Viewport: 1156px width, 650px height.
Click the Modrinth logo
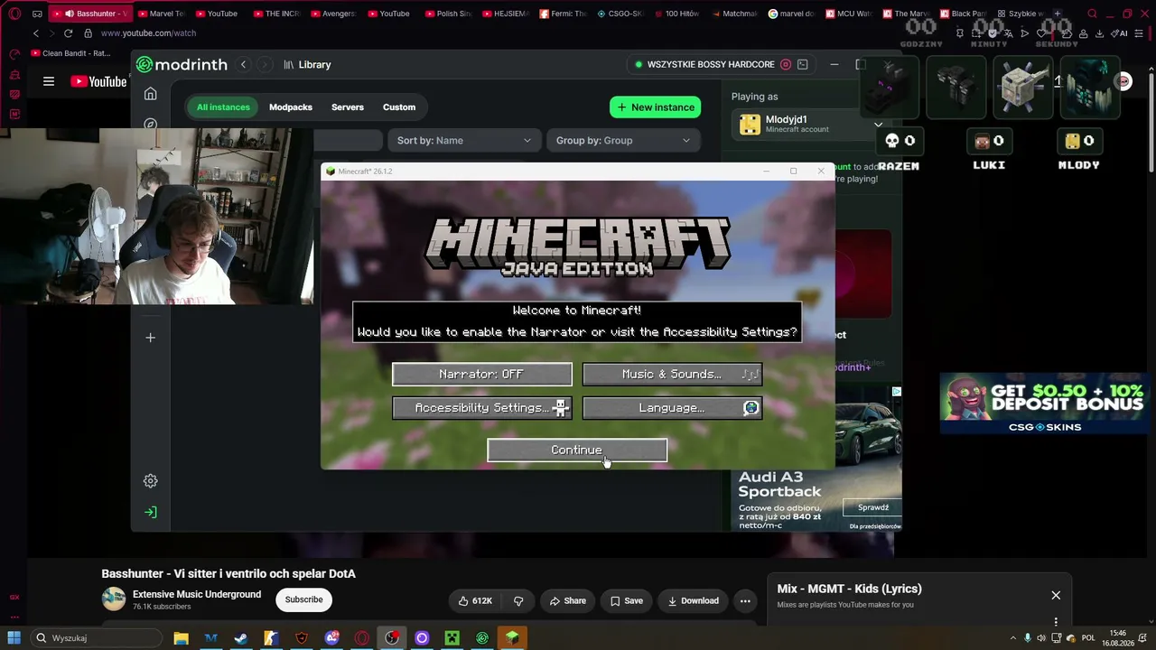(x=183, y=65)
